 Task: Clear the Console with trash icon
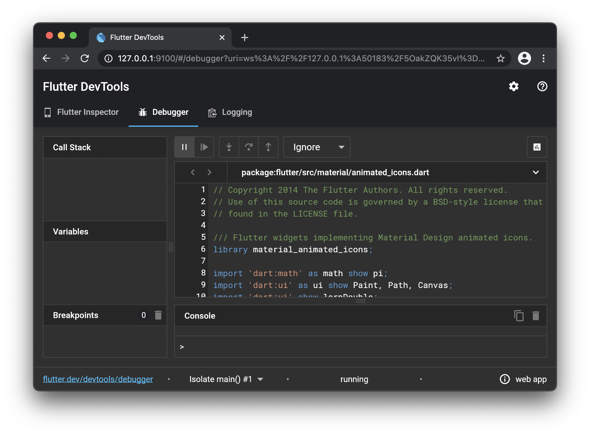tap(536, 316)
